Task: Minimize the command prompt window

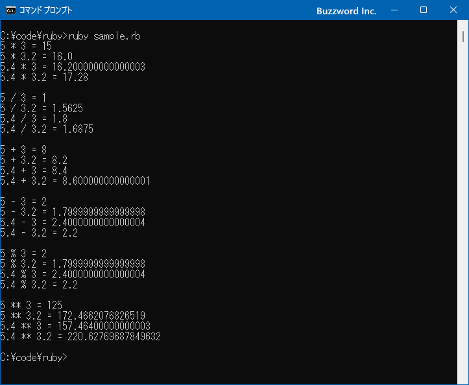Action: coord(394,10)
